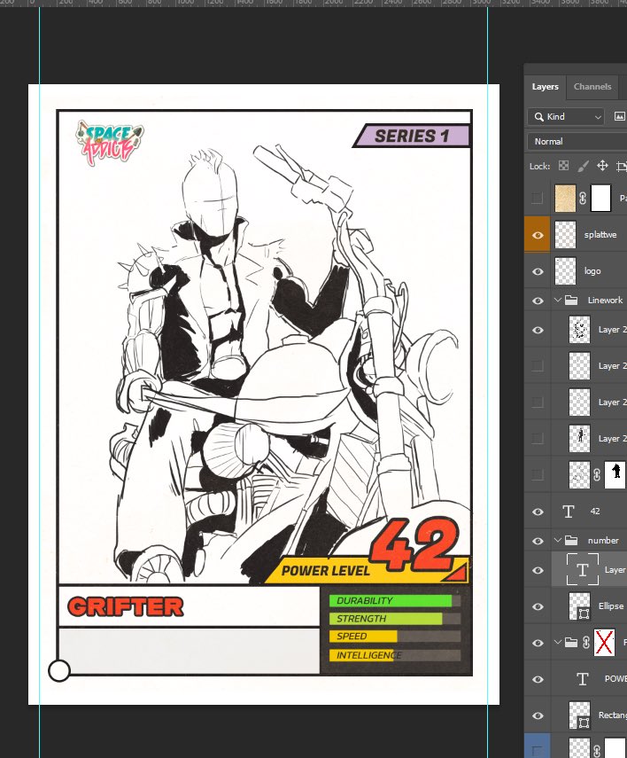
Task: Select the layer named logo
Action: click(x=592, y=270)
